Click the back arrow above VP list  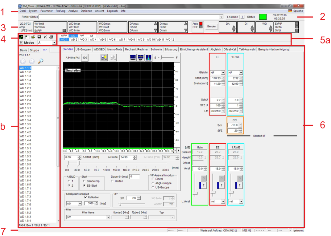(23, 61)
